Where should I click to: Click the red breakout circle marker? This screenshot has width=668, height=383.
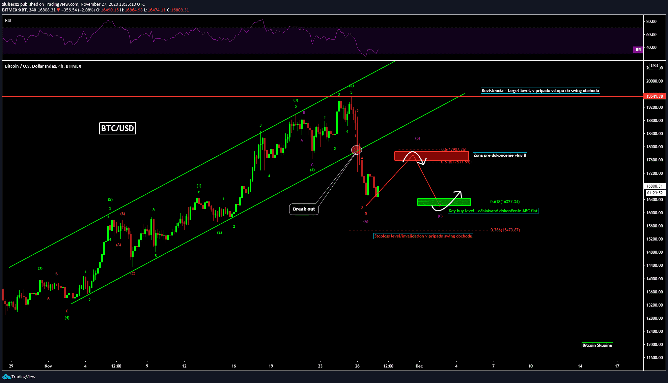coord(356,150)
